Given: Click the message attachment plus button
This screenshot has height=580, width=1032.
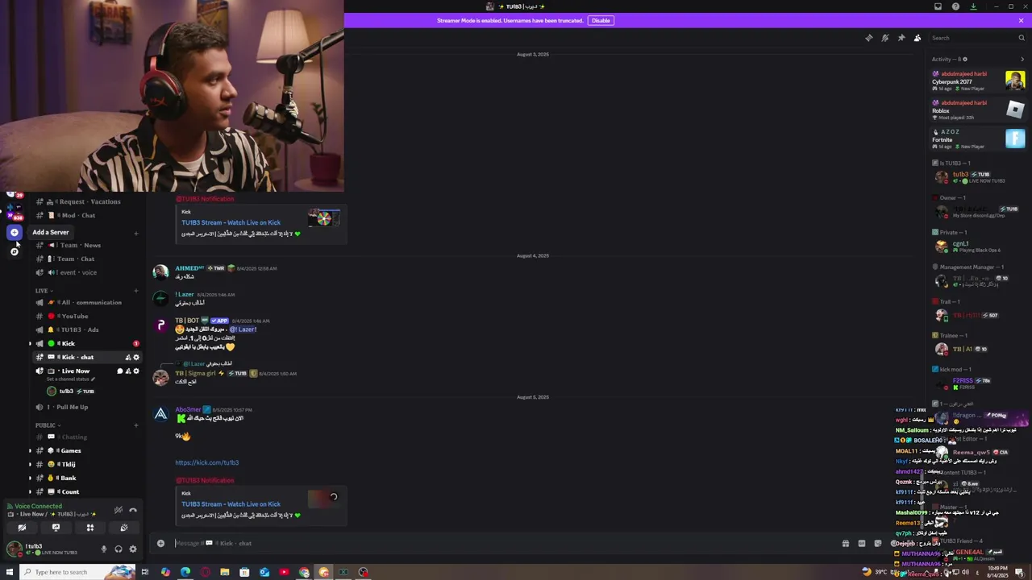Looking at the screenshot, I should tap(160, 543).
